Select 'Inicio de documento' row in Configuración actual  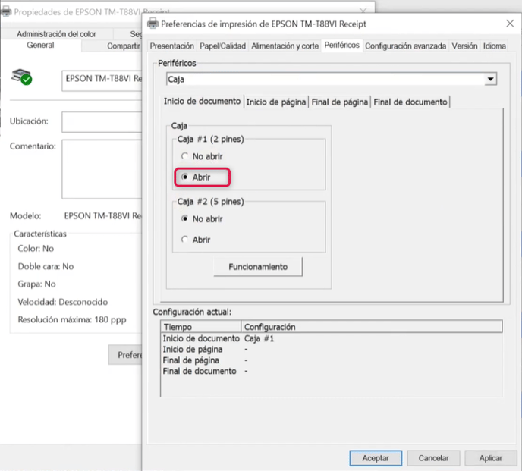point(332,338)
